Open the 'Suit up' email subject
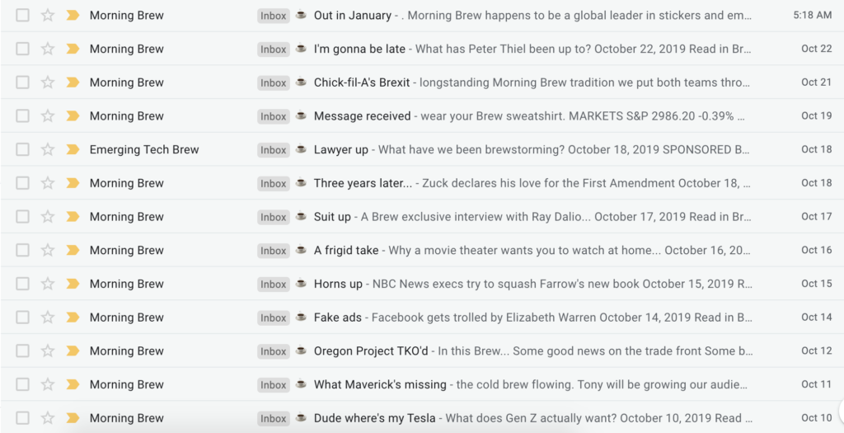 [x=332, y=216]
